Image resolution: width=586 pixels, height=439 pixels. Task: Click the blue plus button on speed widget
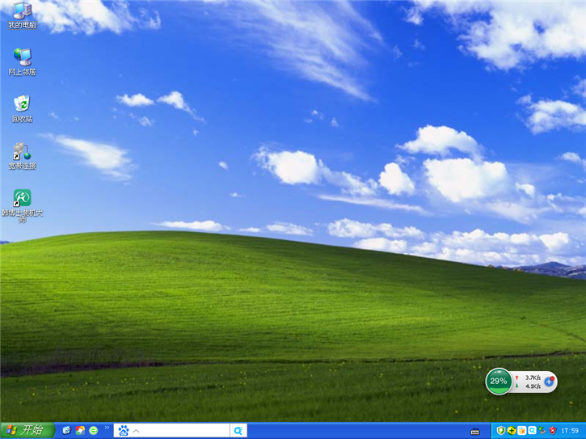pos(549,381)
